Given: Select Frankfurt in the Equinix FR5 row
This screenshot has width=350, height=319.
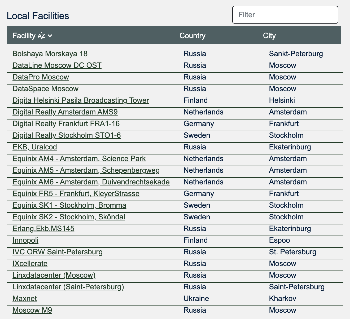Looking at the screenshot, I should pyautogui.click(x=284, y=194).
